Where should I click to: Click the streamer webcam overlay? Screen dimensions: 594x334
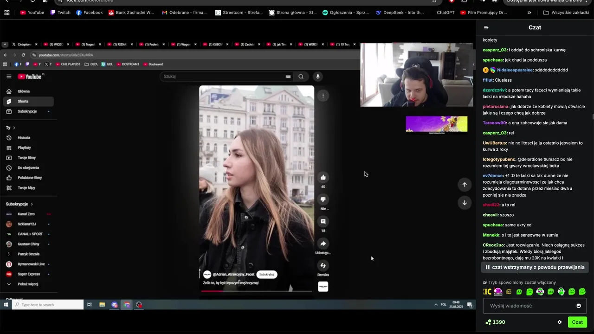pos(417,75)
